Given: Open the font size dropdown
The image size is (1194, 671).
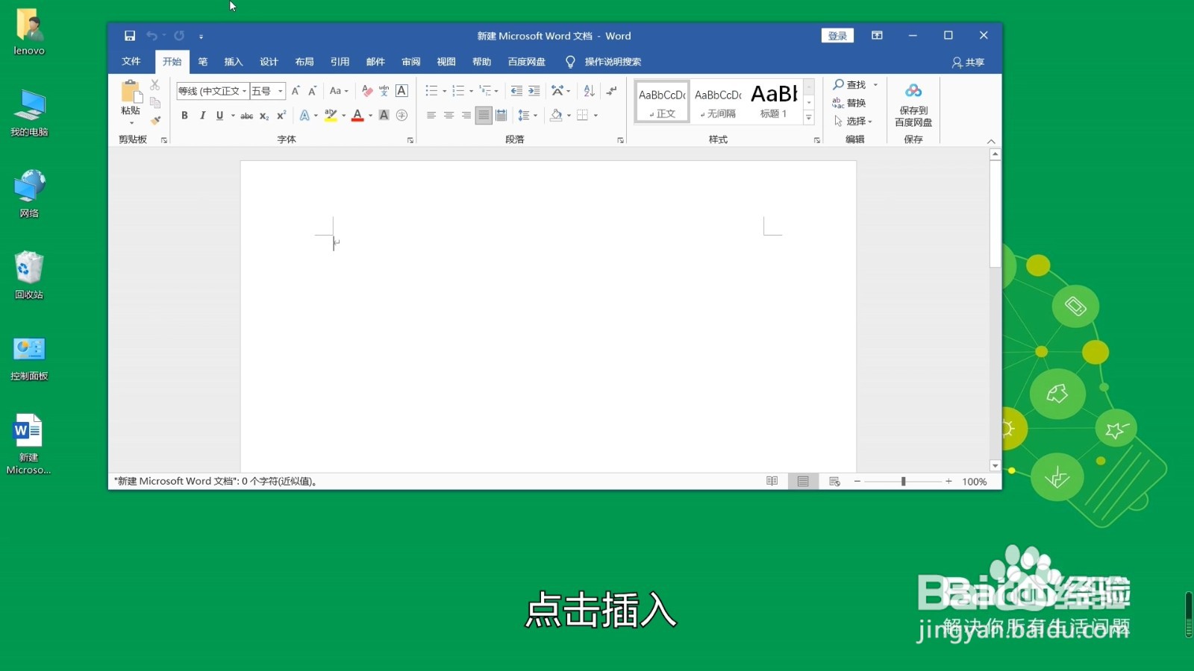Looking at the screenshot, I should [x=281, y=91].
